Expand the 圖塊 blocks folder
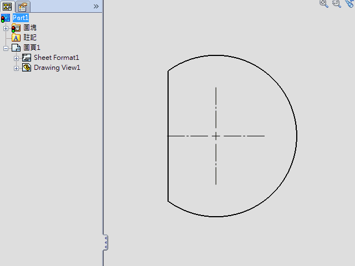This screenshot has height=266, width=355. [6, 28]
